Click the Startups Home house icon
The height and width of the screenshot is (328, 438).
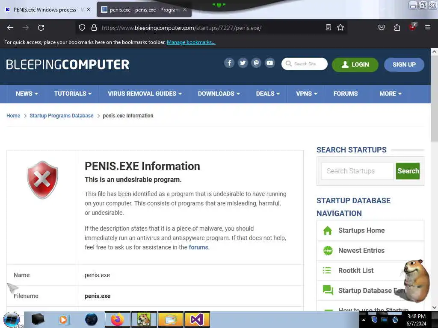[327, 231]
